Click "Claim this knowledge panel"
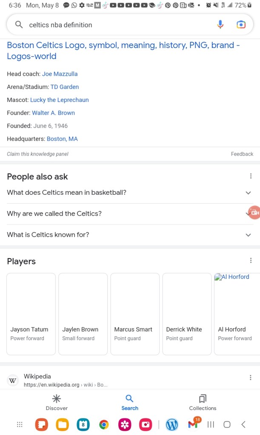Screen dimensions: 260x435 pos(37,154)
